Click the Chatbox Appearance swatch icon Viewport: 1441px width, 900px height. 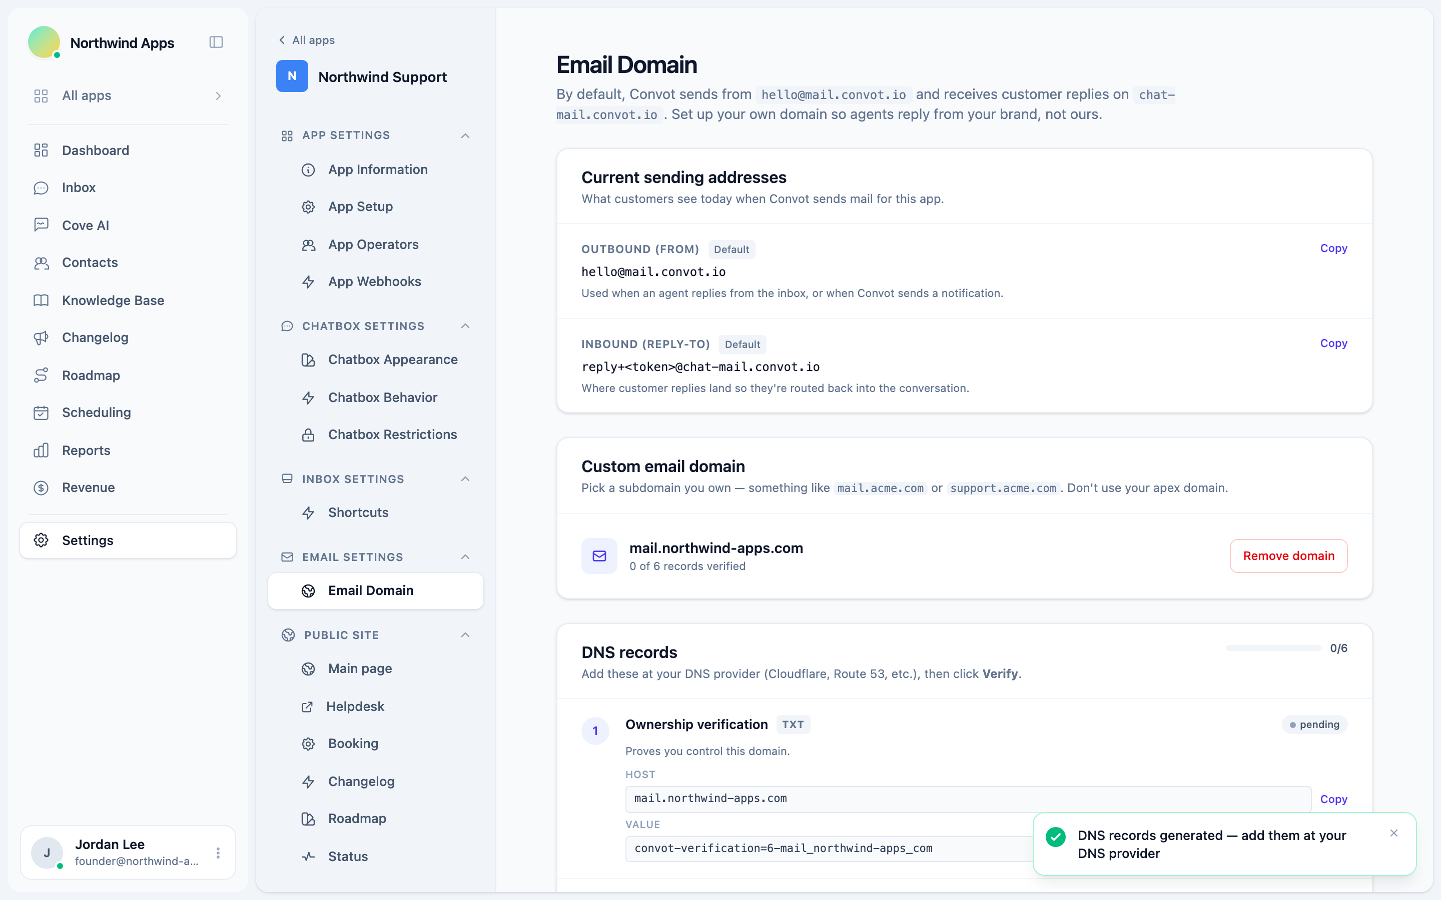pyautogui.click(x=308, y=359)
